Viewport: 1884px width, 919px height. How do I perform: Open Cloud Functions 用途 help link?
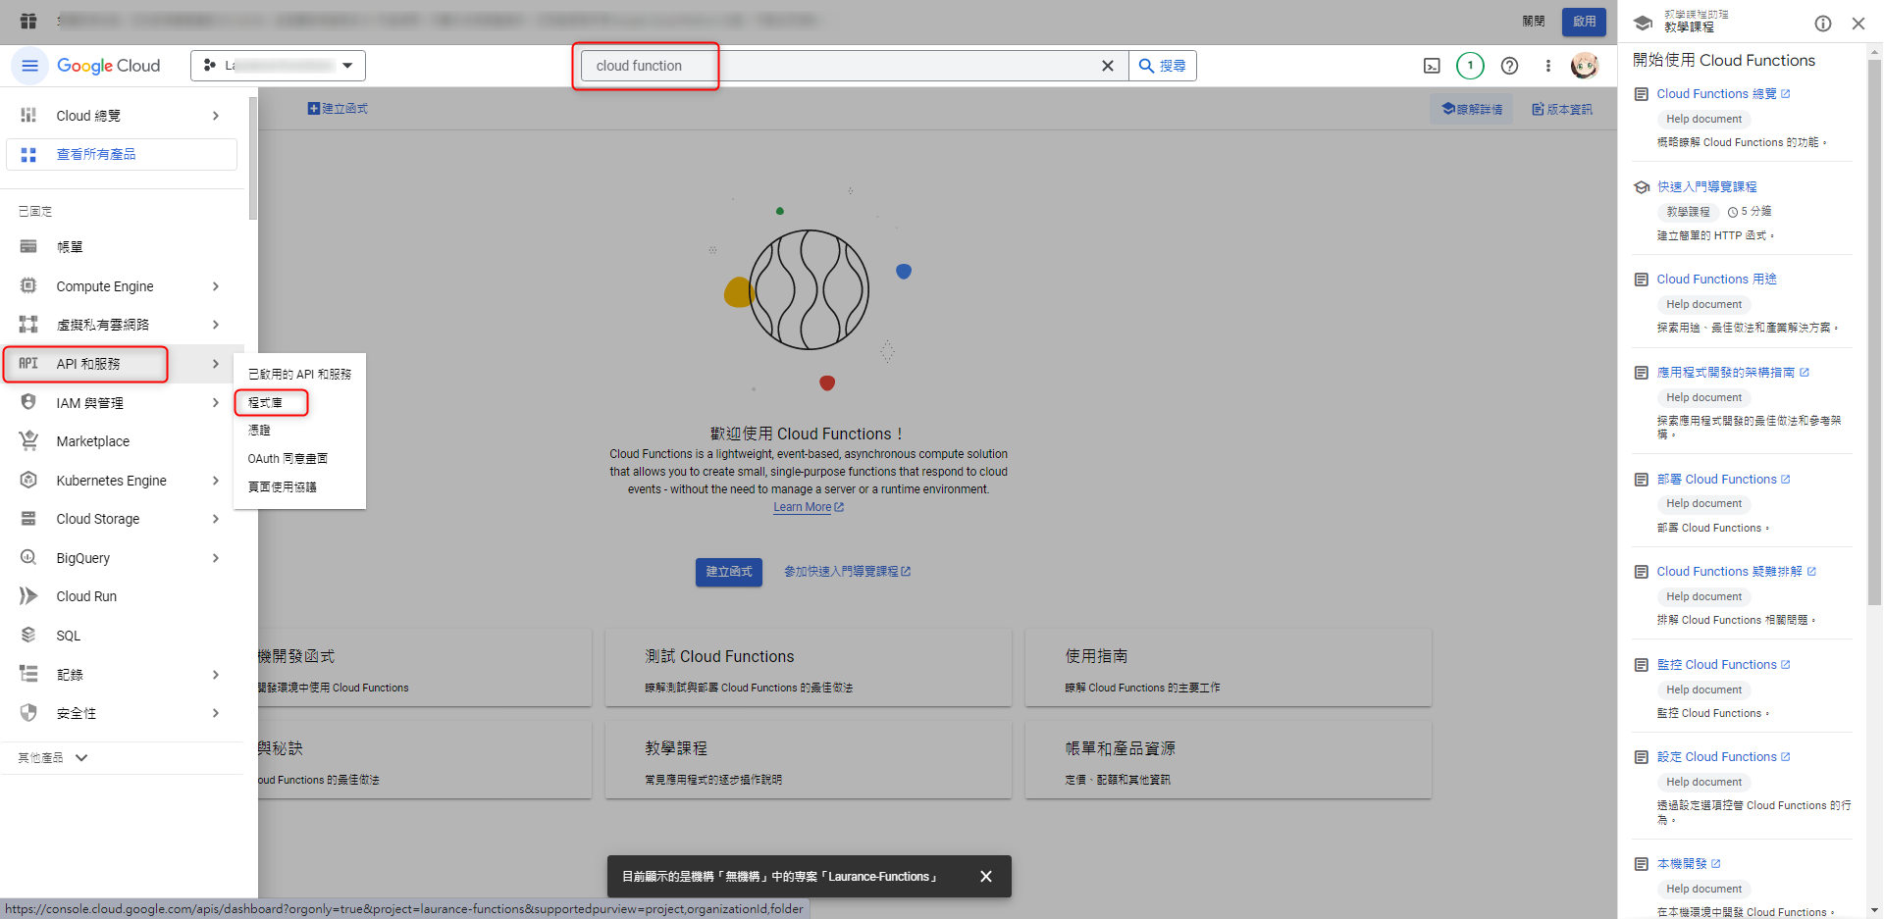[x=1716, y=280]
